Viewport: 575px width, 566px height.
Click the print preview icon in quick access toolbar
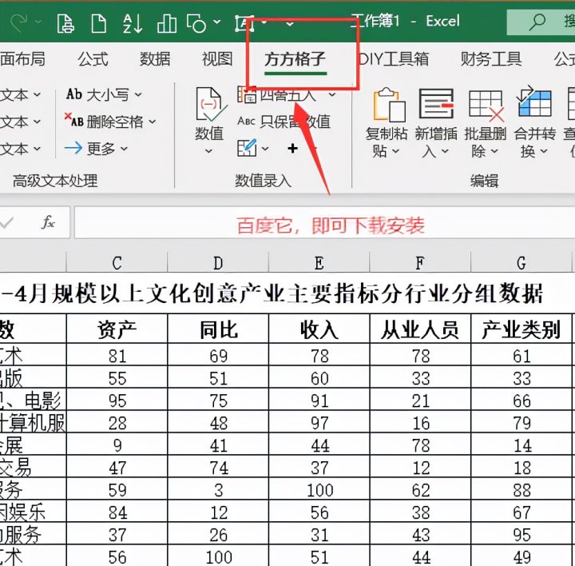point(65,23)
